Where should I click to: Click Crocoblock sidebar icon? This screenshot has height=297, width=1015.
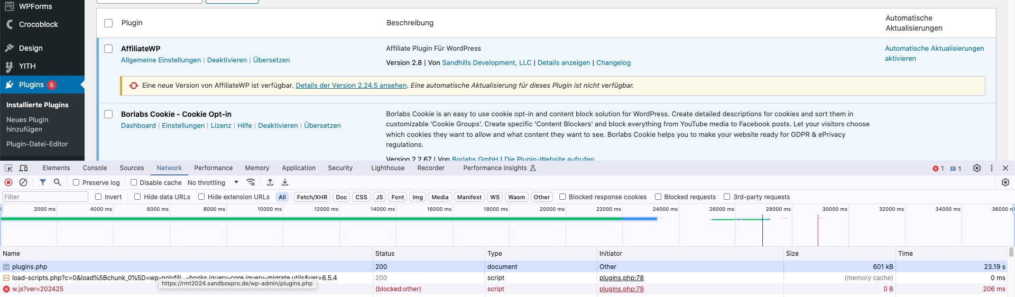[10, 24]
